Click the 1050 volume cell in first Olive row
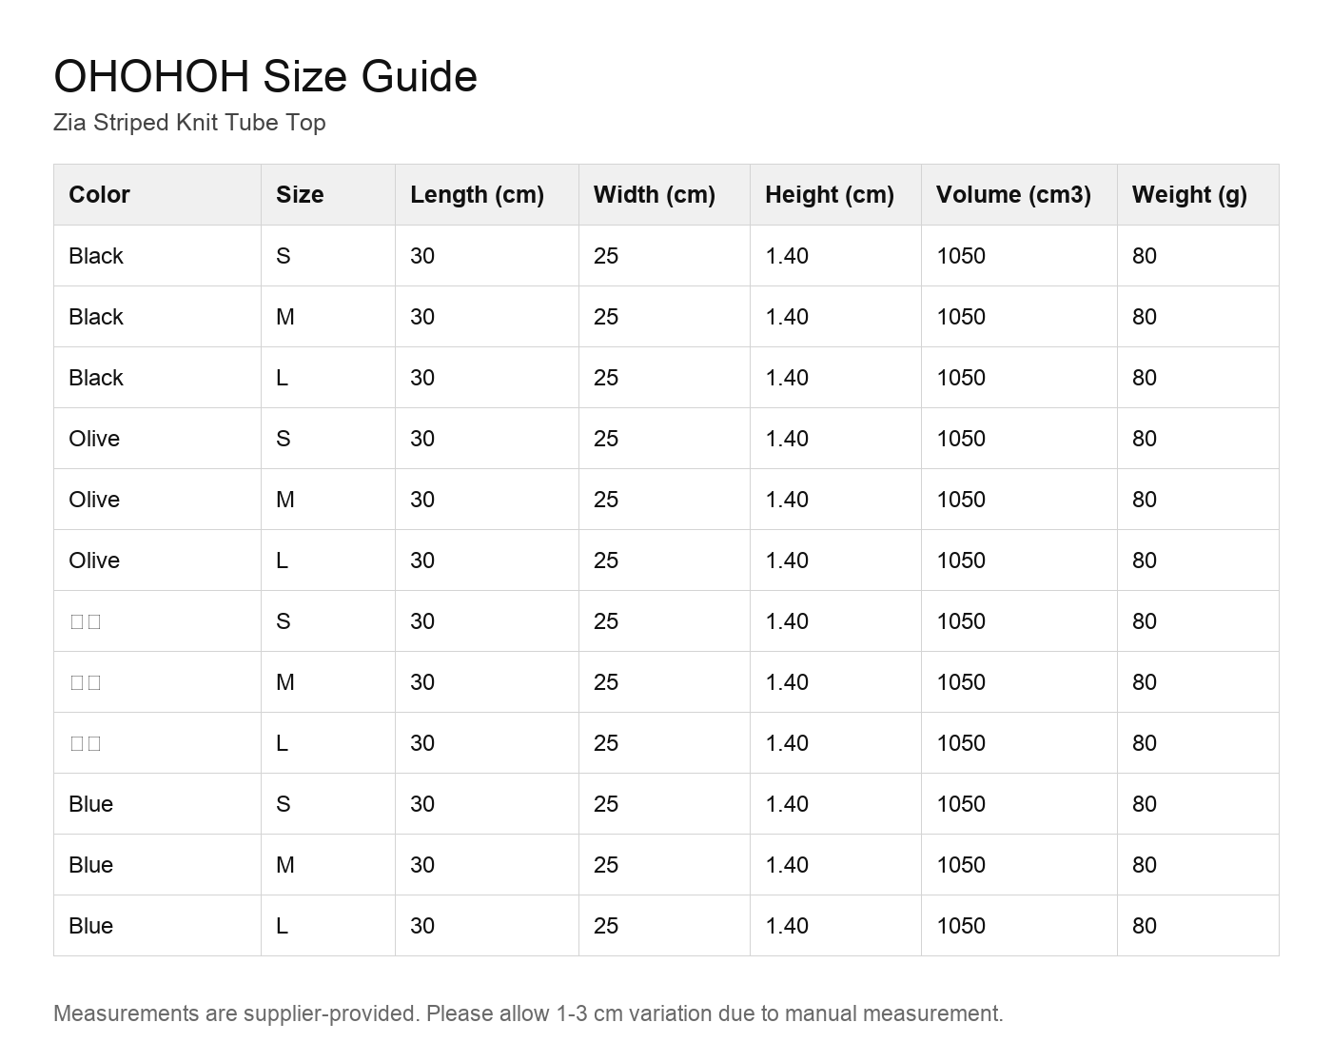The width and height of the screenshot is (1332, 1062). tap(1019, 439)
